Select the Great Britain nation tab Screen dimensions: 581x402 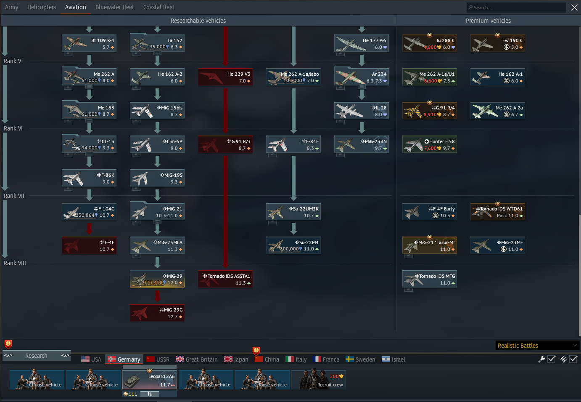(197, 359)
